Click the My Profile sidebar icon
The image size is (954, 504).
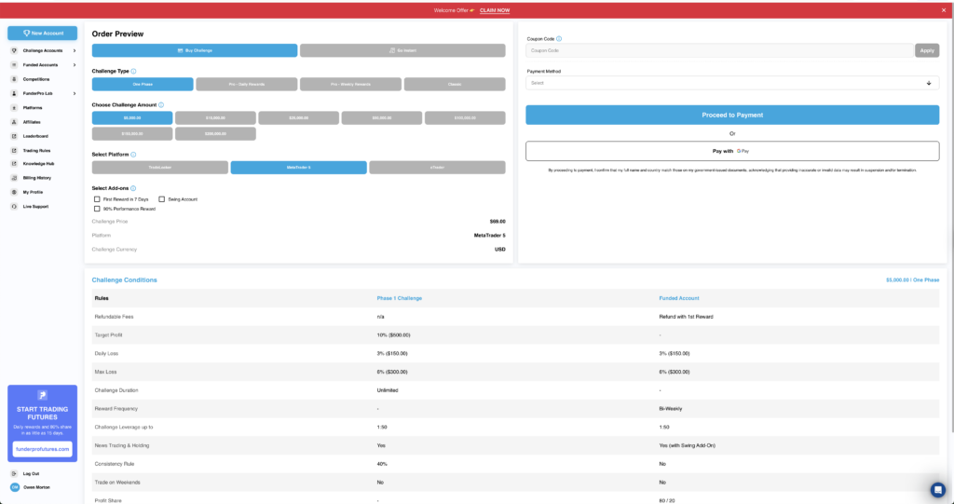click(x=14, y=192)
